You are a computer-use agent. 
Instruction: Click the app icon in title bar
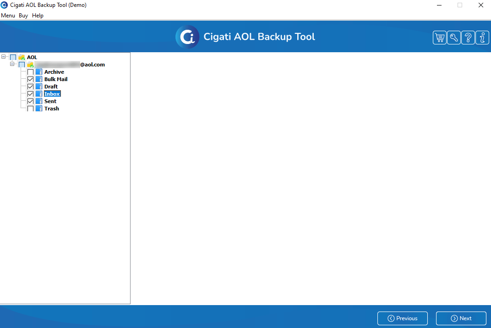(x=5, y=5)
